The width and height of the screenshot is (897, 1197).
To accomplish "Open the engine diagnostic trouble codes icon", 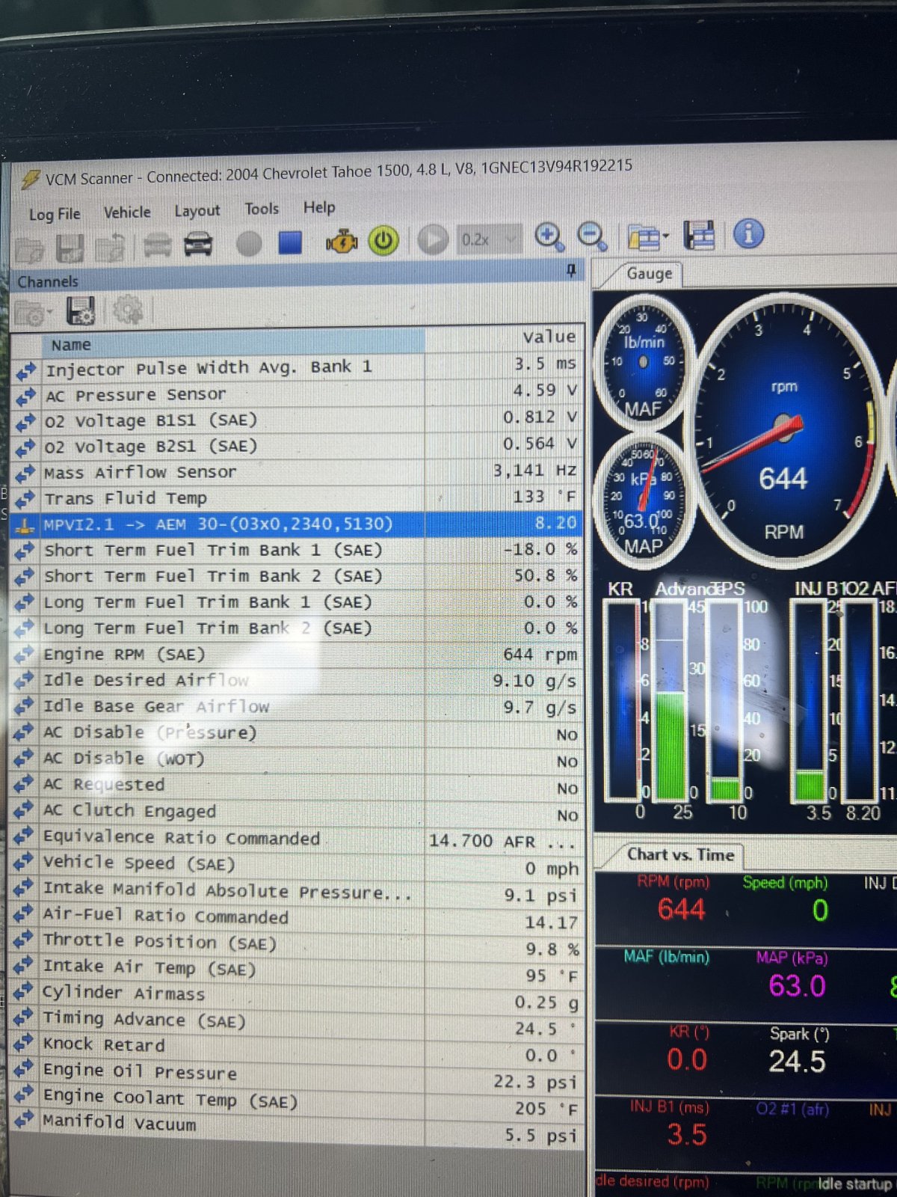I will pyautogui.click(x=342, y=242).
